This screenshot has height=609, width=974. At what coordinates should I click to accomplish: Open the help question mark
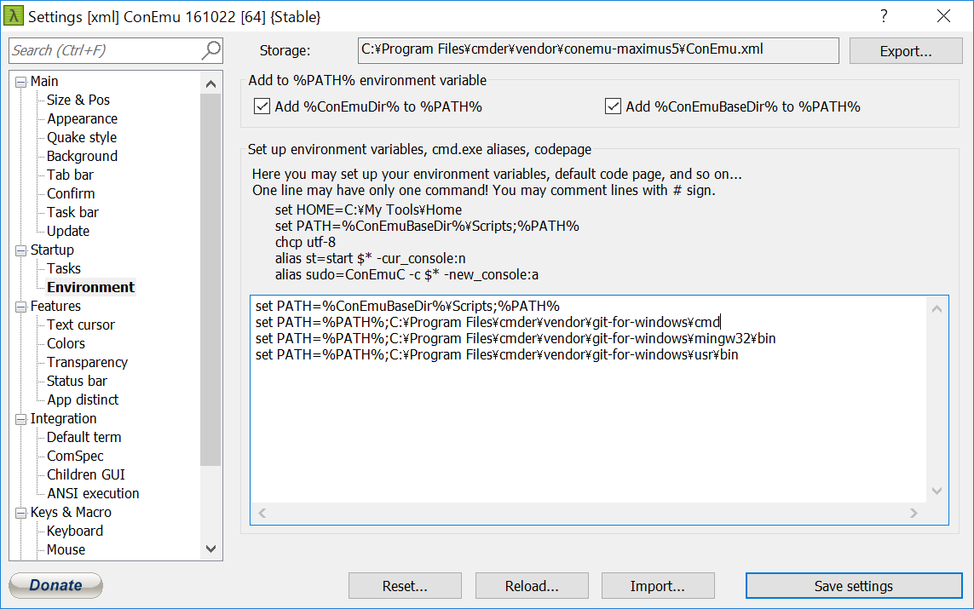(x=884, y=16)
